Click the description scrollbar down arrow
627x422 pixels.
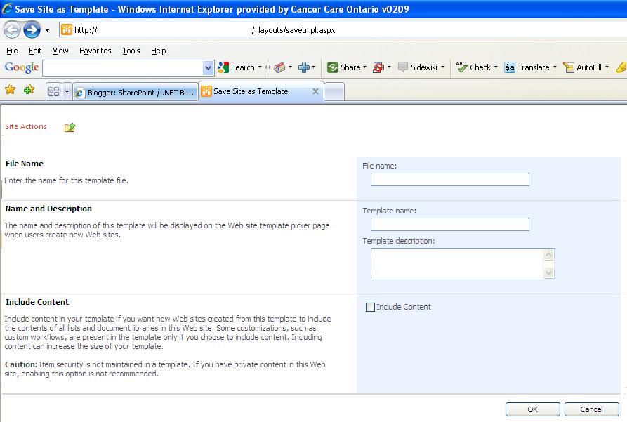549,273
